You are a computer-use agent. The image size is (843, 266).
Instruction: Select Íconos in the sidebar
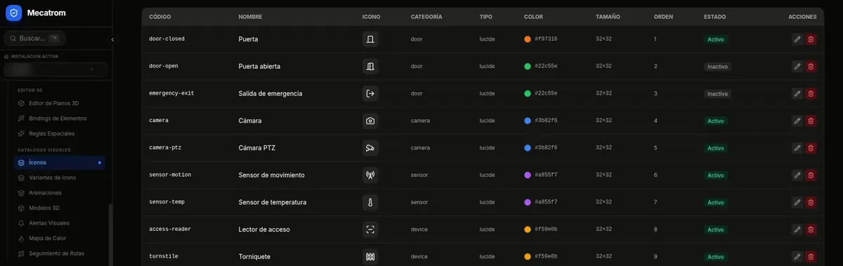(x=60, y=163)
